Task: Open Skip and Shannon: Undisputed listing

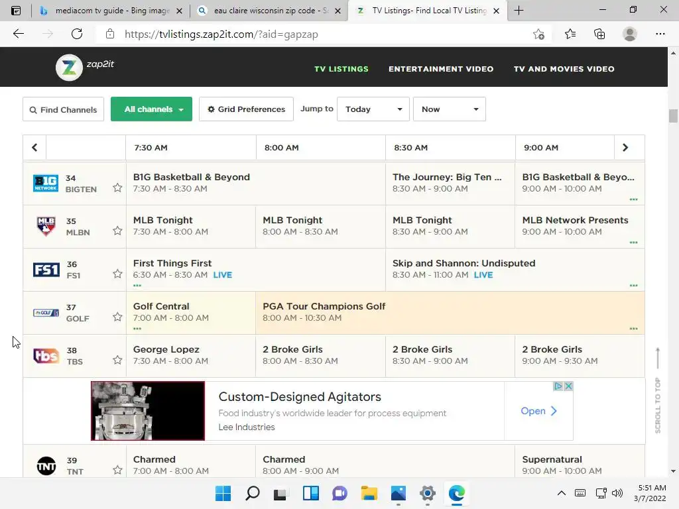Action: click(515, 269)
